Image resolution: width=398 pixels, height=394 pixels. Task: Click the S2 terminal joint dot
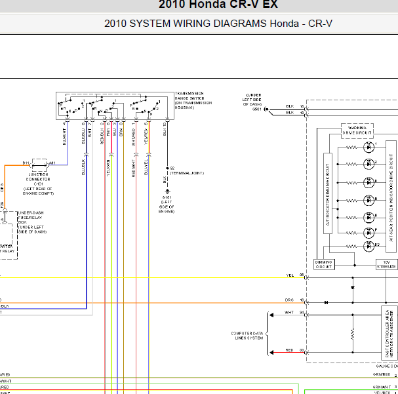click(167, 168)
